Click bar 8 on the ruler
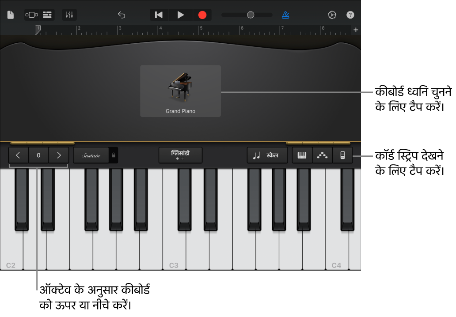This screenshot has width=456, height=317. pos(323,28)
